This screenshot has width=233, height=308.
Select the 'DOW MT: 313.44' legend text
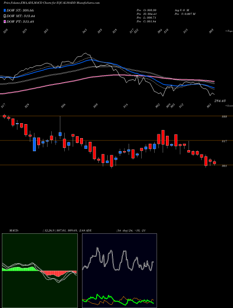coord(21,16)
